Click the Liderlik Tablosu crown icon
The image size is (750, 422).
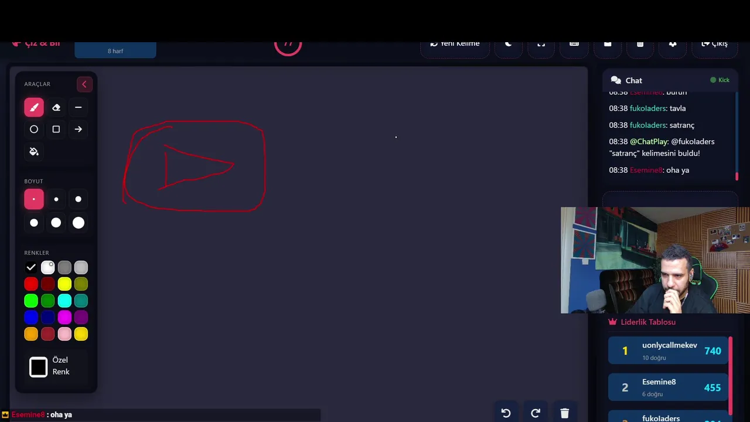click(x=613, y=322)
